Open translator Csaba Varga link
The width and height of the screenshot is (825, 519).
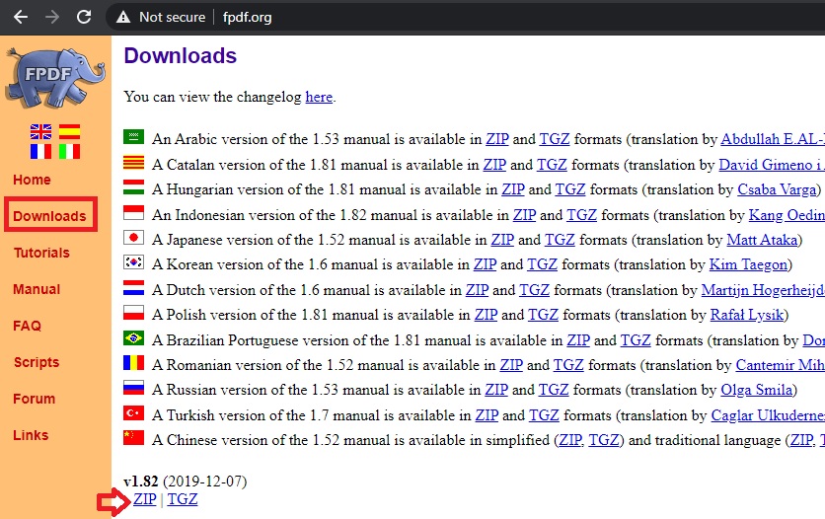click(x=777, y=189)
